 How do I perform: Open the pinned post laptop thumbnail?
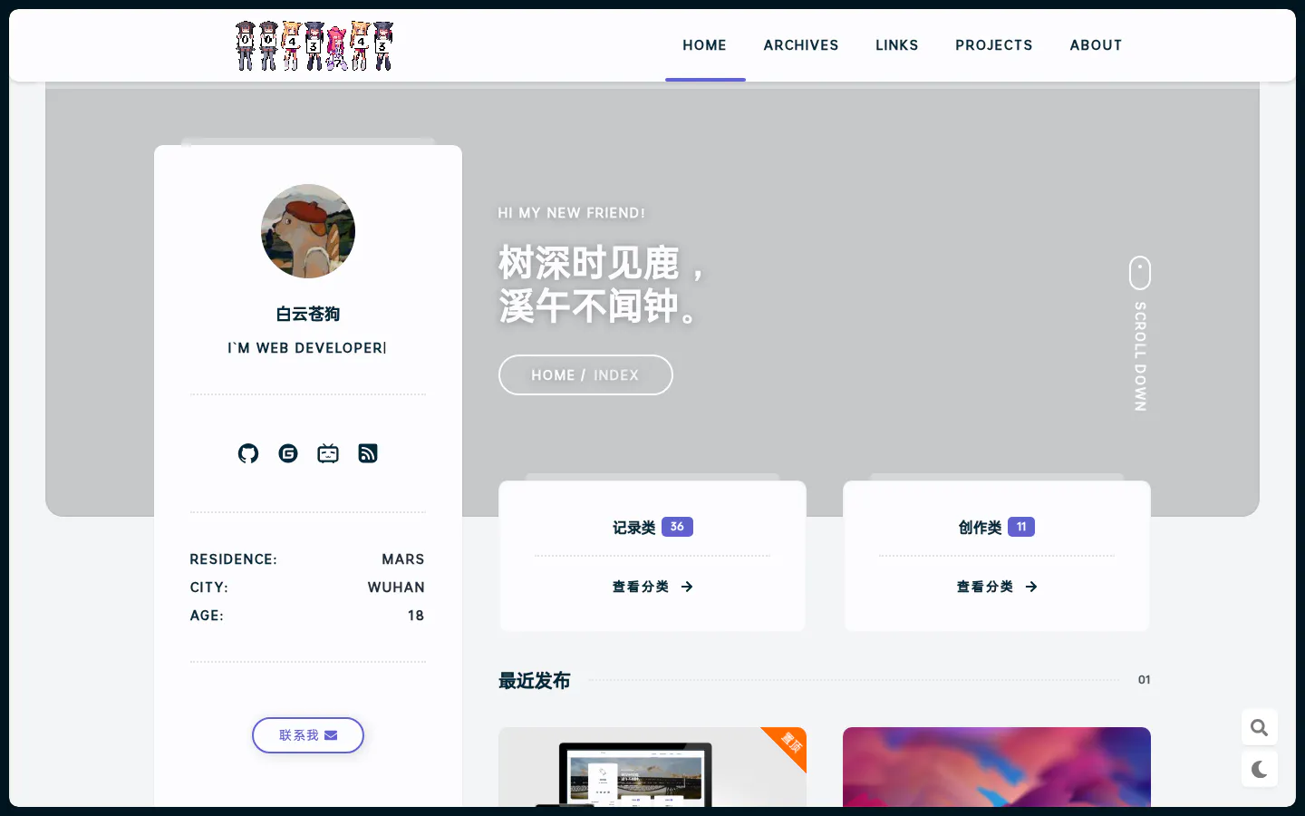[x=652, y=767]
